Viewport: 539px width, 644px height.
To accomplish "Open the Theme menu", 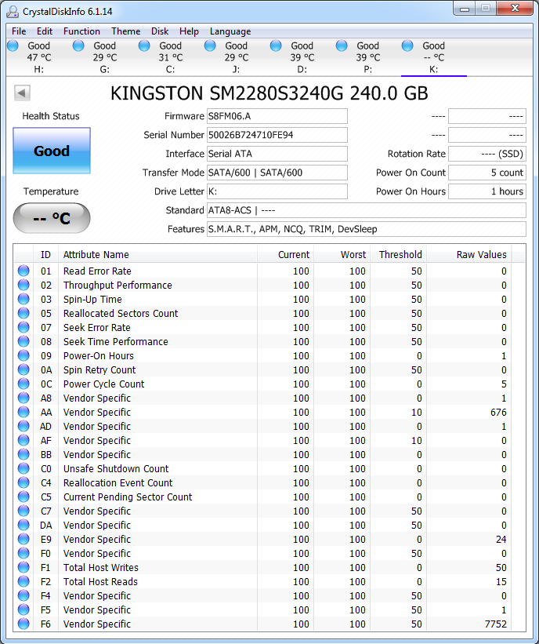I will pyautogui.click(x=125, y=31).
